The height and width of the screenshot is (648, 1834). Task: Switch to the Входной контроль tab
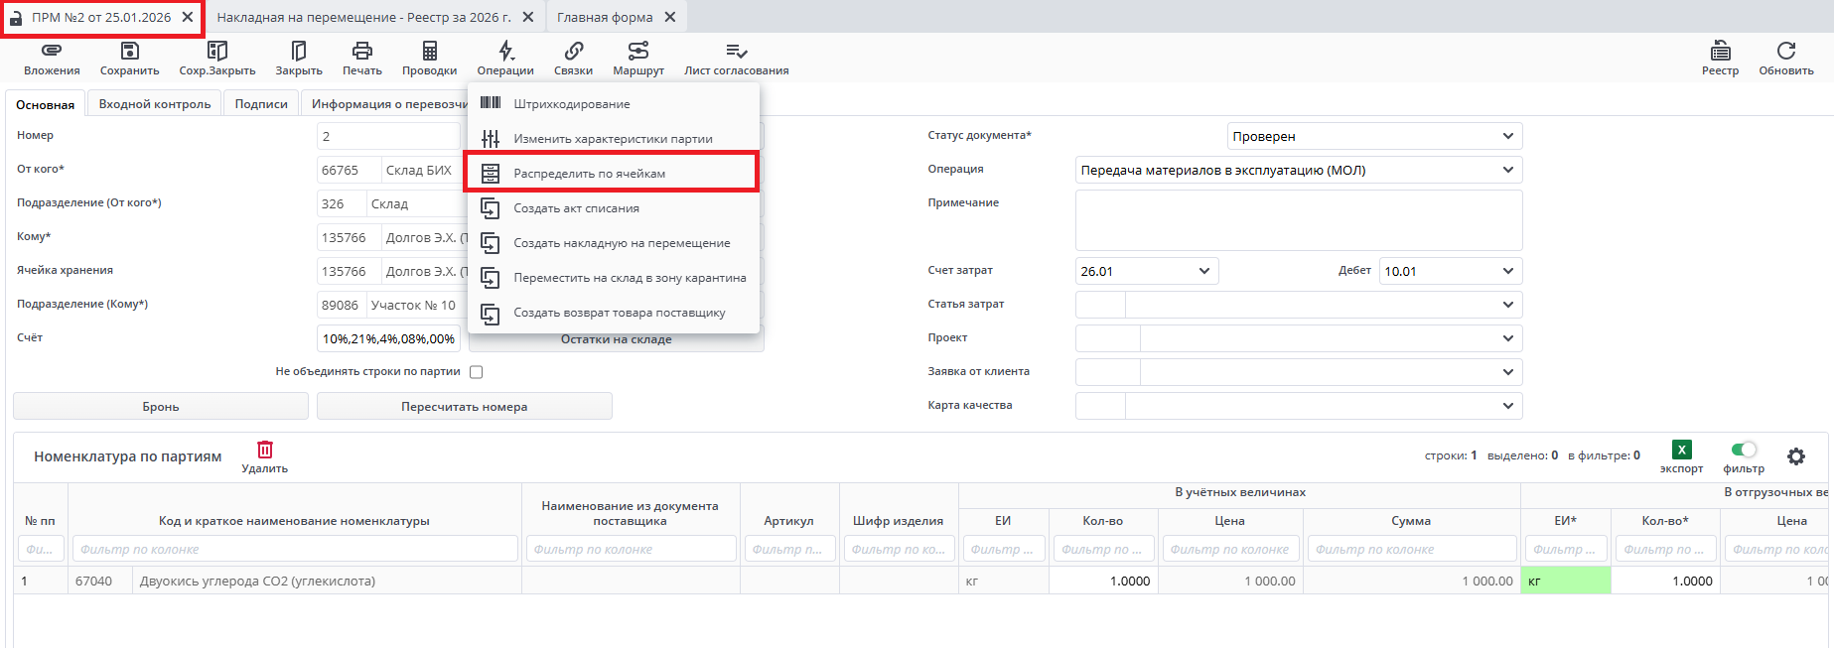tap(155, 104)
